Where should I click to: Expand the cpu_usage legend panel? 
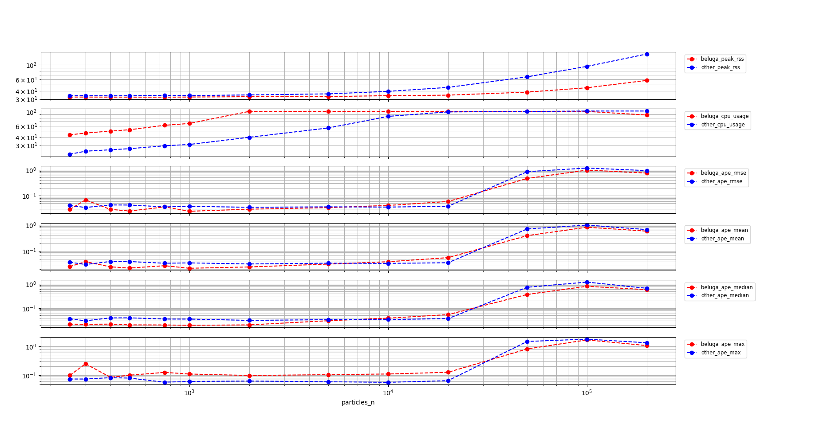pos(718,120)
